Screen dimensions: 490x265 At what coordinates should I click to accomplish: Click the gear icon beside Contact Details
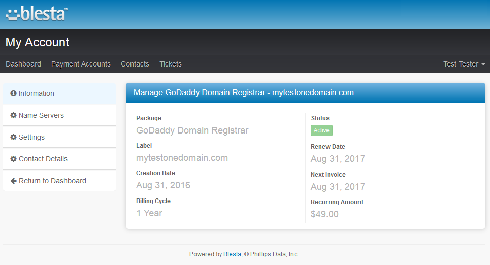[x=13, y=159]
